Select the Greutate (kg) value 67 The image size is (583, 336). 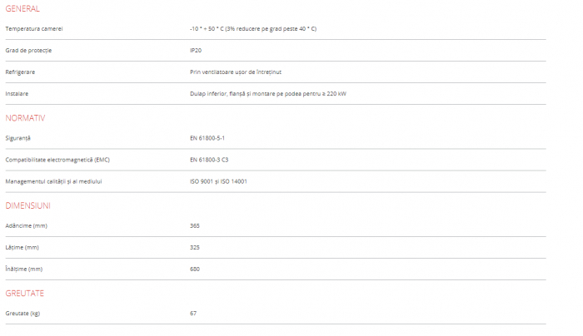tap(193, 313)
